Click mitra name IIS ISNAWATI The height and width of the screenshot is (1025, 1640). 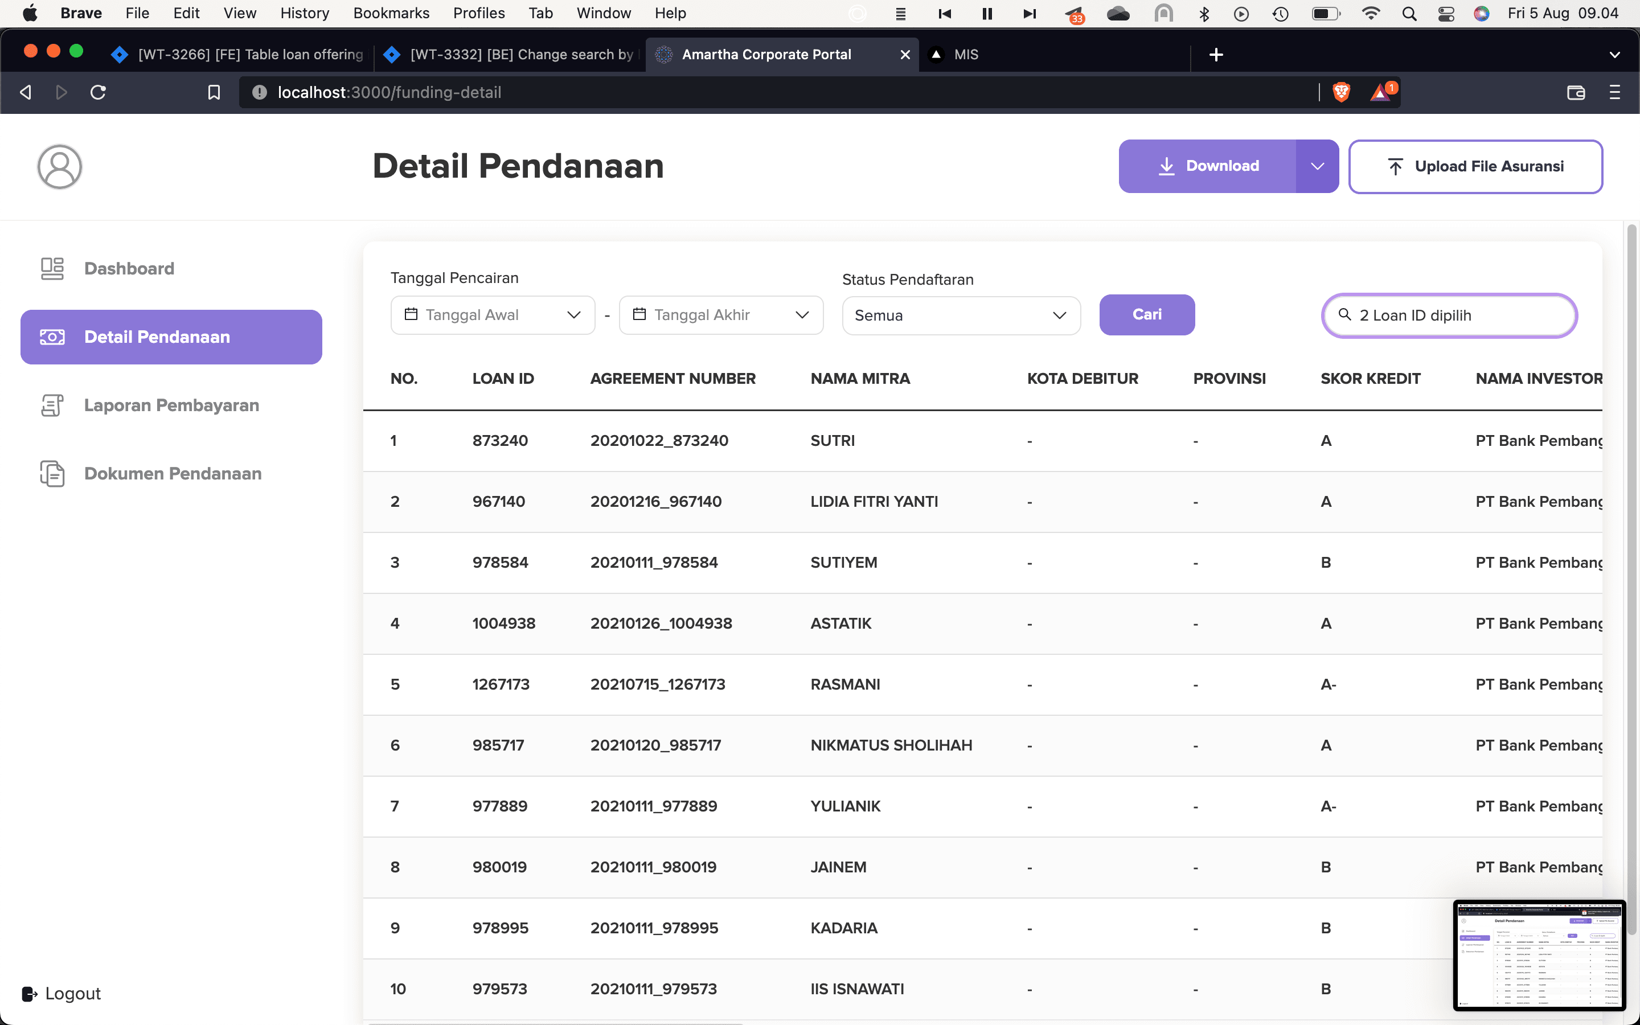click(857, 989)
